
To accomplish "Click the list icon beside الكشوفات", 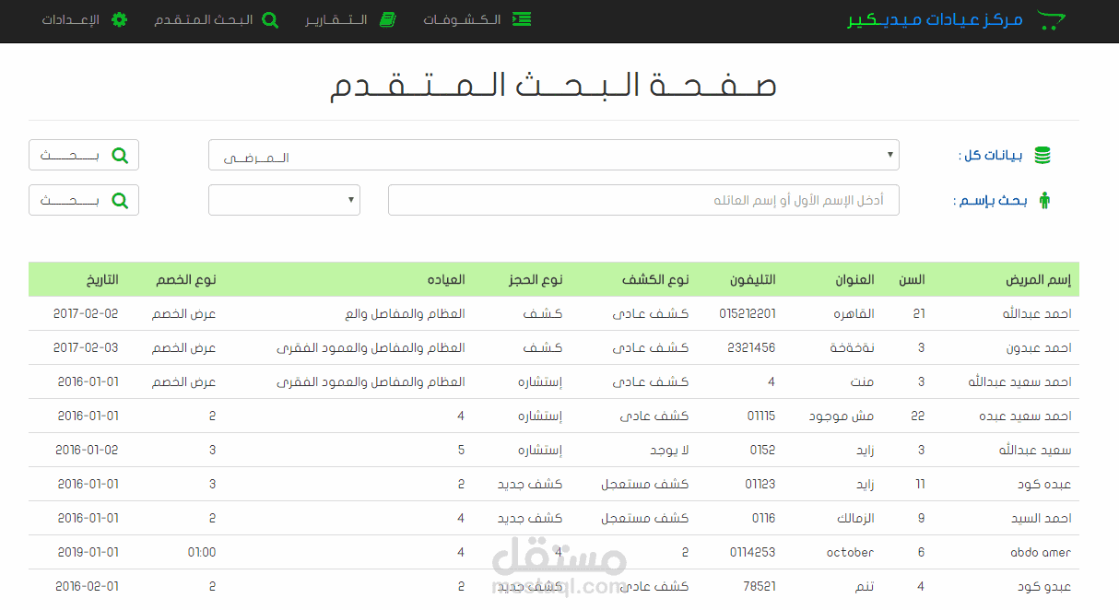I will tap(522, 19).
